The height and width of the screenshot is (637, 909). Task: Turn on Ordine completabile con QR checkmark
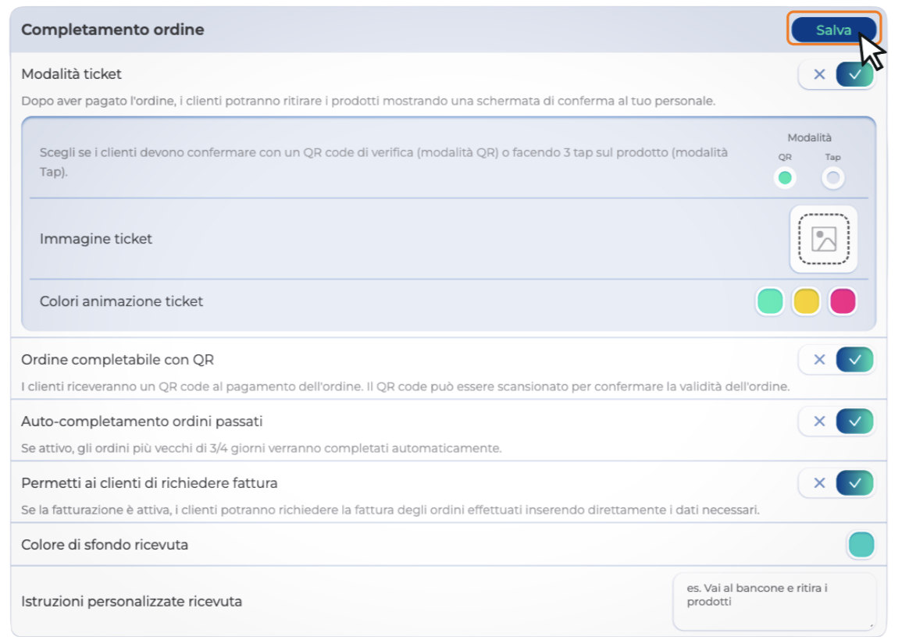coord(855,360)
